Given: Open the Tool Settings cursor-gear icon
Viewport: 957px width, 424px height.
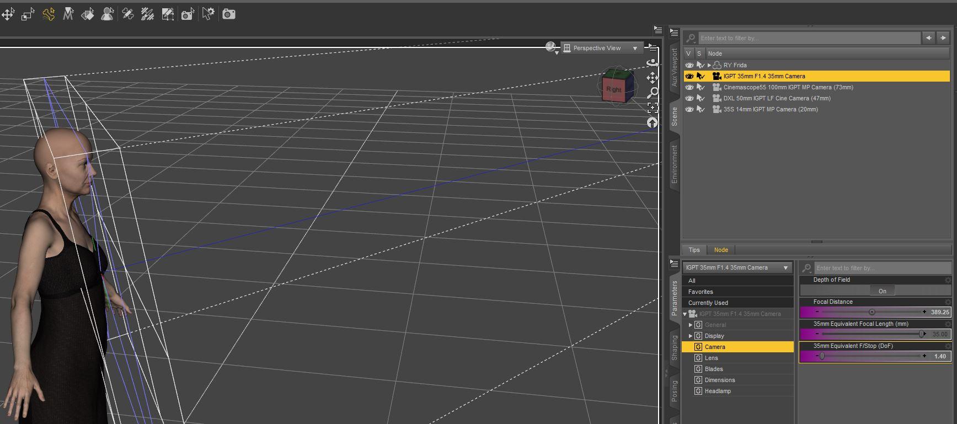Looking at the screenshot, I should tap(208, 14).
